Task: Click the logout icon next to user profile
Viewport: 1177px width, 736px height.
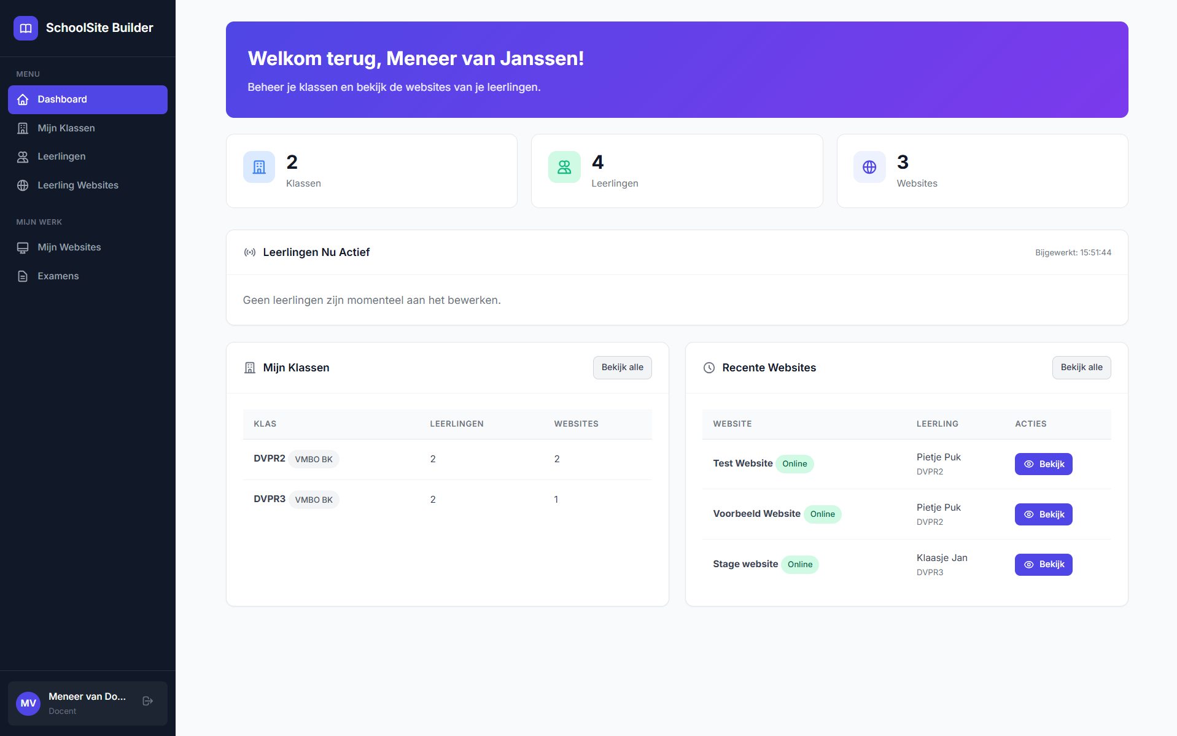Action: (147, 701)
